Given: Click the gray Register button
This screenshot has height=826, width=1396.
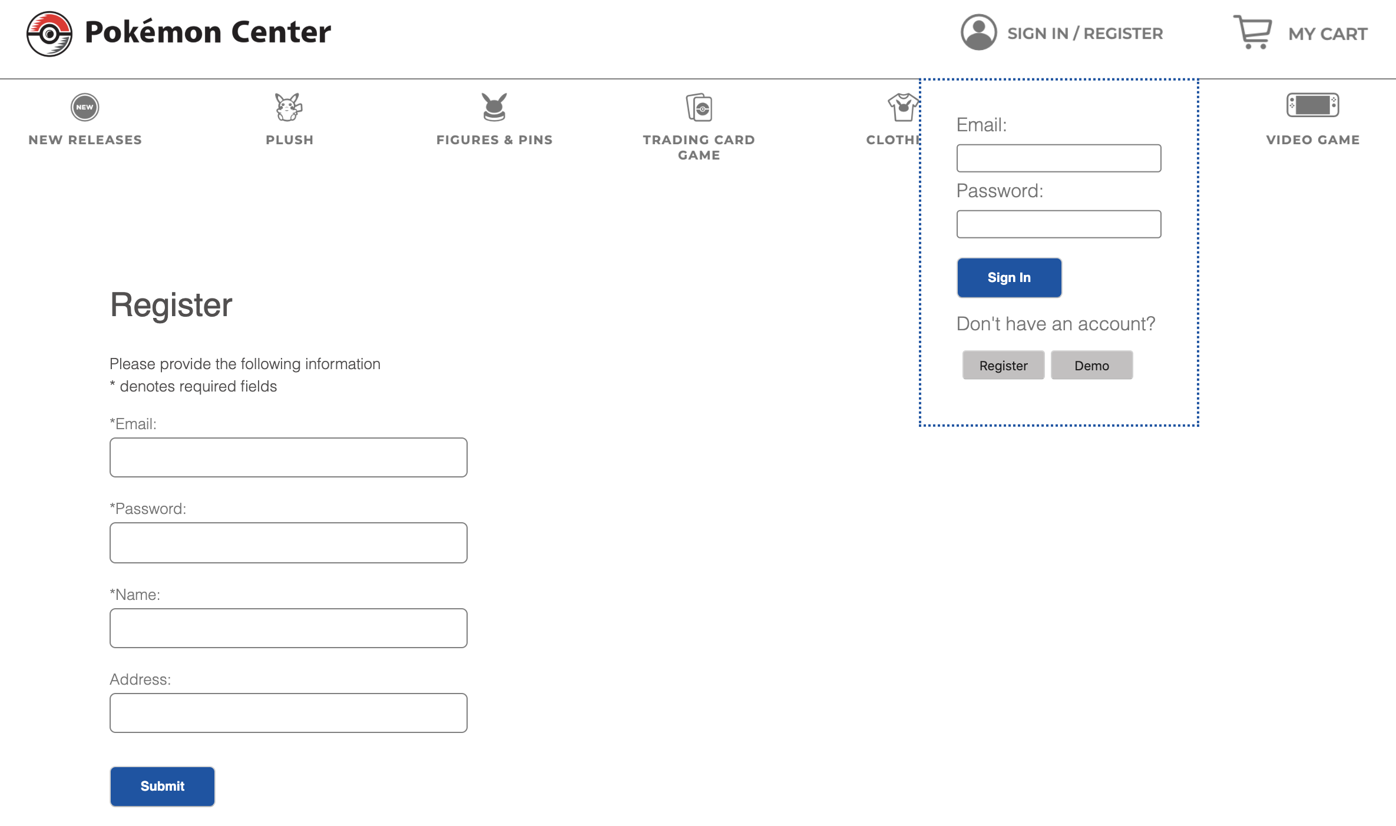Looking at the screenshot, I should tap(1003, 366).
